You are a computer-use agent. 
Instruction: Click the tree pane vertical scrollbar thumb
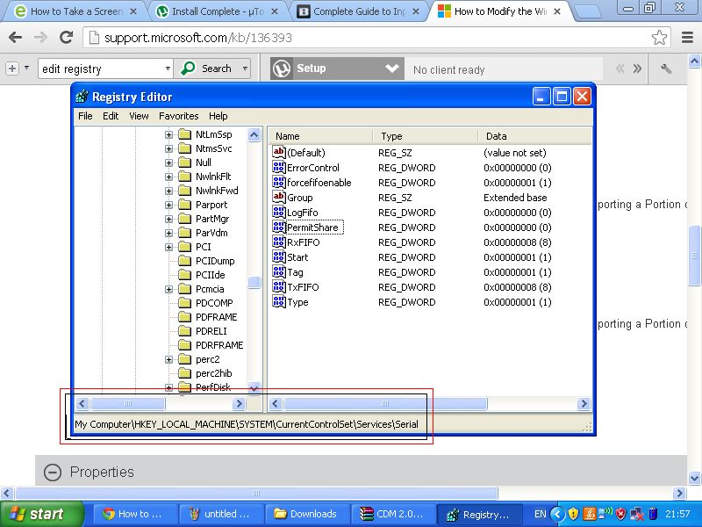click(x=254, y=282)
